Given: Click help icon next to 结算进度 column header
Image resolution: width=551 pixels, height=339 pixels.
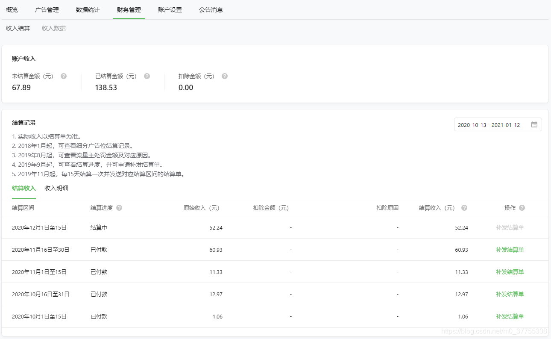Looking at the screenshot, I should [x=119, y=207].
